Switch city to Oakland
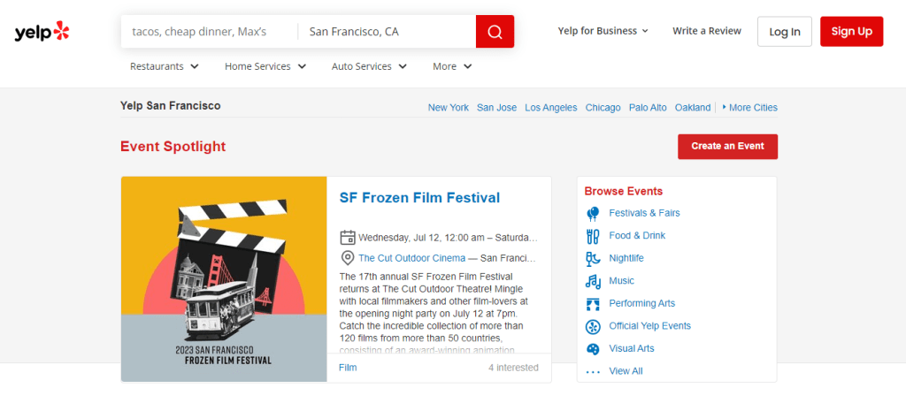906x403 pixels. [693, 108]
